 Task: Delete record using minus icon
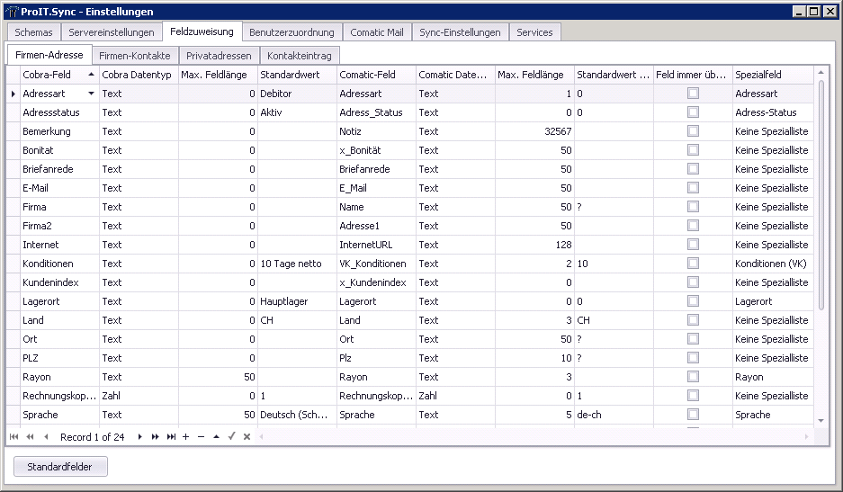point(201,436)
